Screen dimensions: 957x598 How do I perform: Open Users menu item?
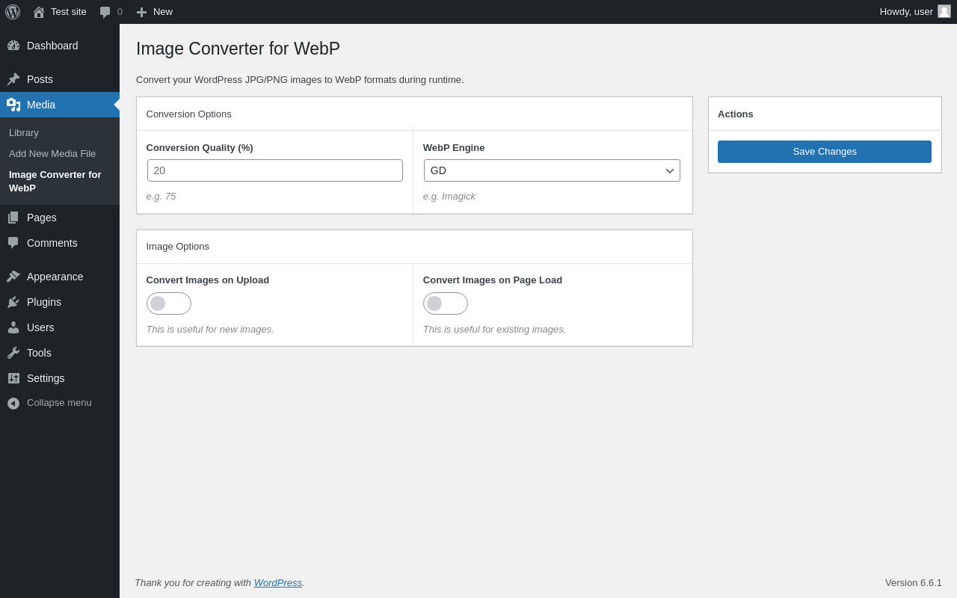[60, 327]
